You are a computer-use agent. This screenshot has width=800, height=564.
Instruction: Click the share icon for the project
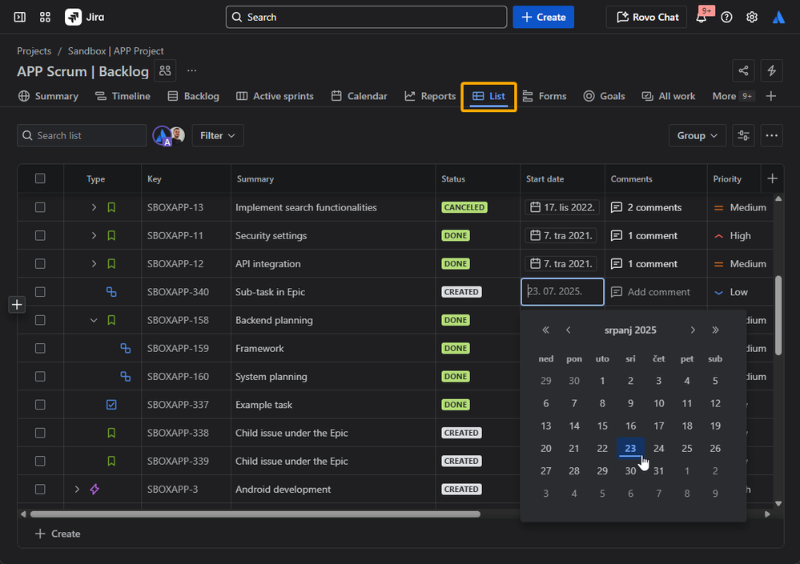743,71
